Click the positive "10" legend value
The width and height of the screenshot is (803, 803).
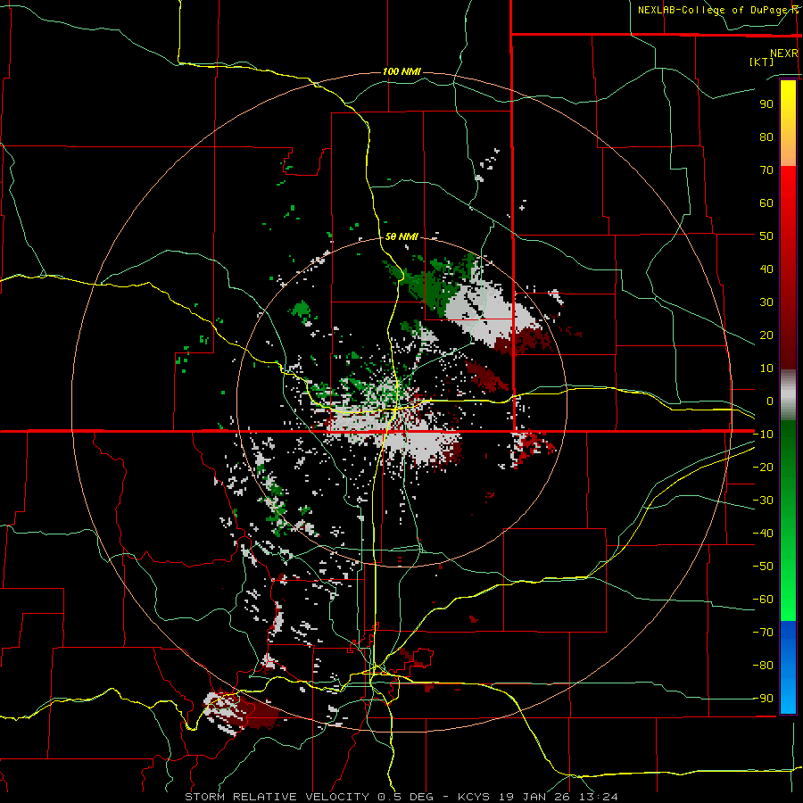click(766, 368)
